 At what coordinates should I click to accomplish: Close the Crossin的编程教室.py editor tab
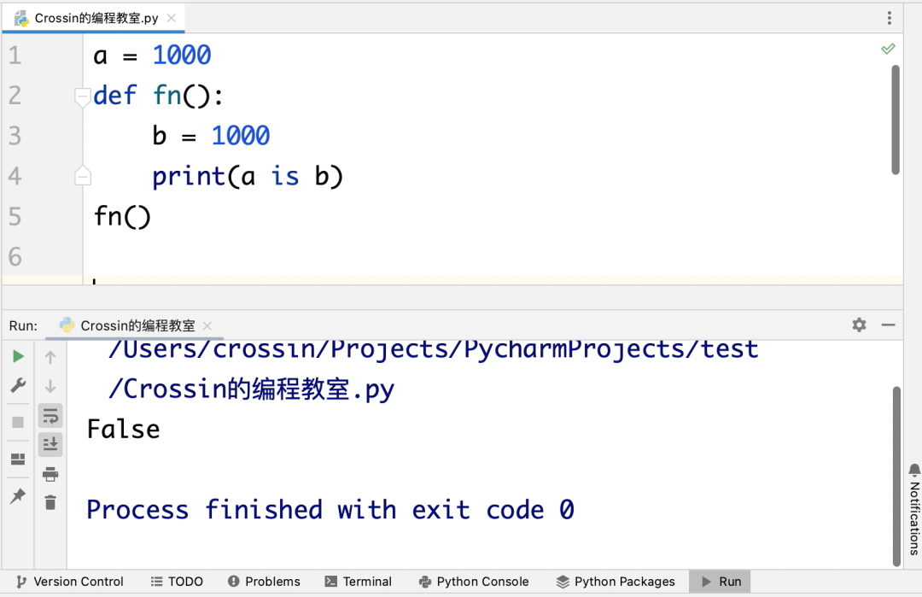click(x=171, y=18)
